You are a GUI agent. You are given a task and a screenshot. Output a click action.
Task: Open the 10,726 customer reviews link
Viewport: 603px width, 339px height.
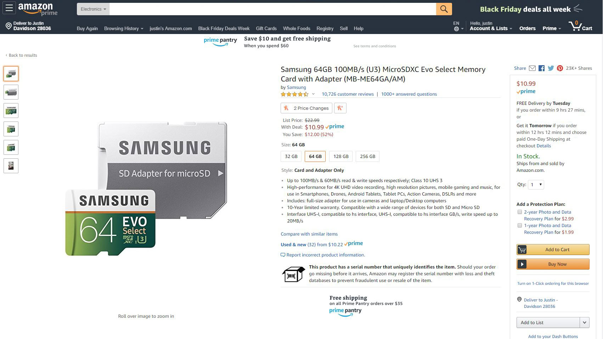pyautogui.click(x=348, y=94)
